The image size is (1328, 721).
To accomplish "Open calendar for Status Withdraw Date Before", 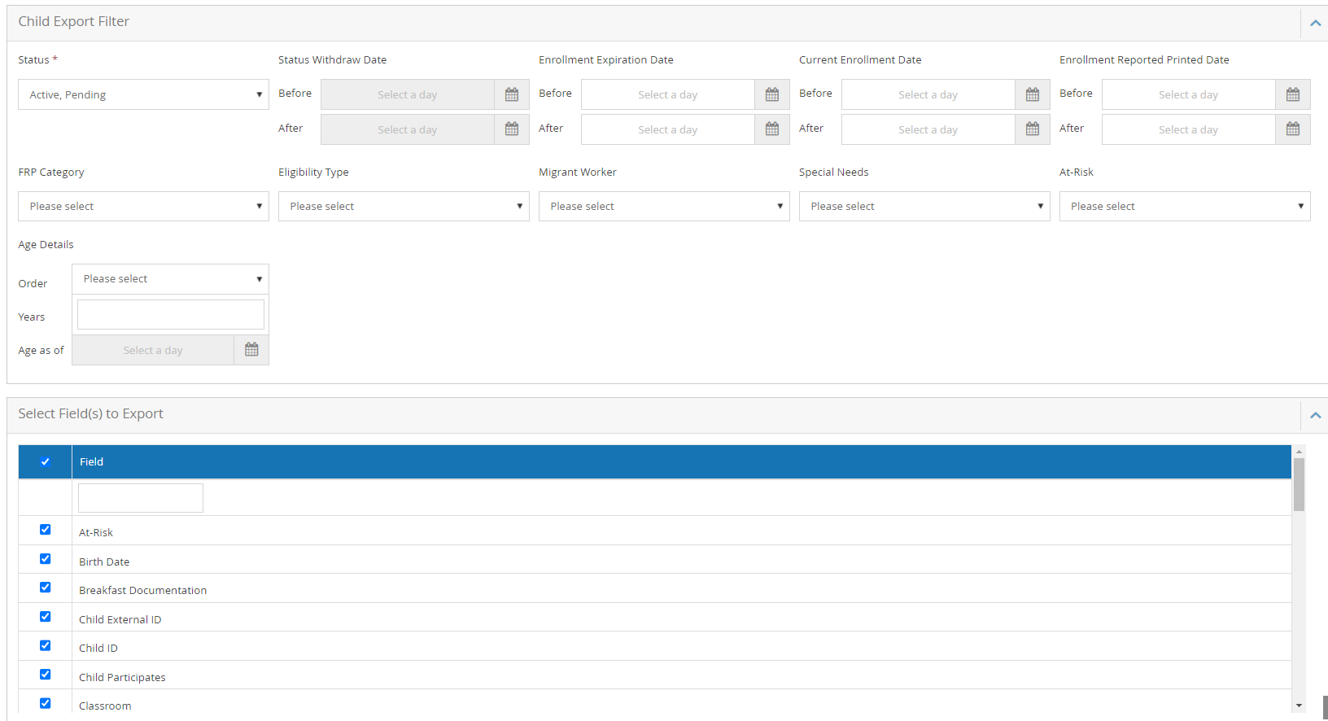I will pos(511,94).
